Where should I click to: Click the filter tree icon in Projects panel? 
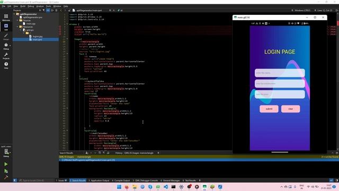[x=44, y=10]
